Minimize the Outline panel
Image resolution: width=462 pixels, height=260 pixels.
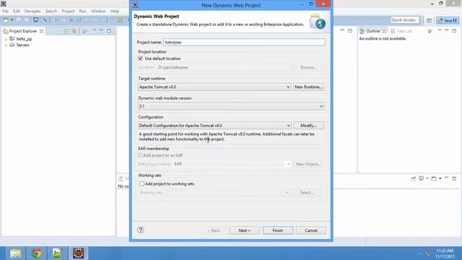point(447,30)
